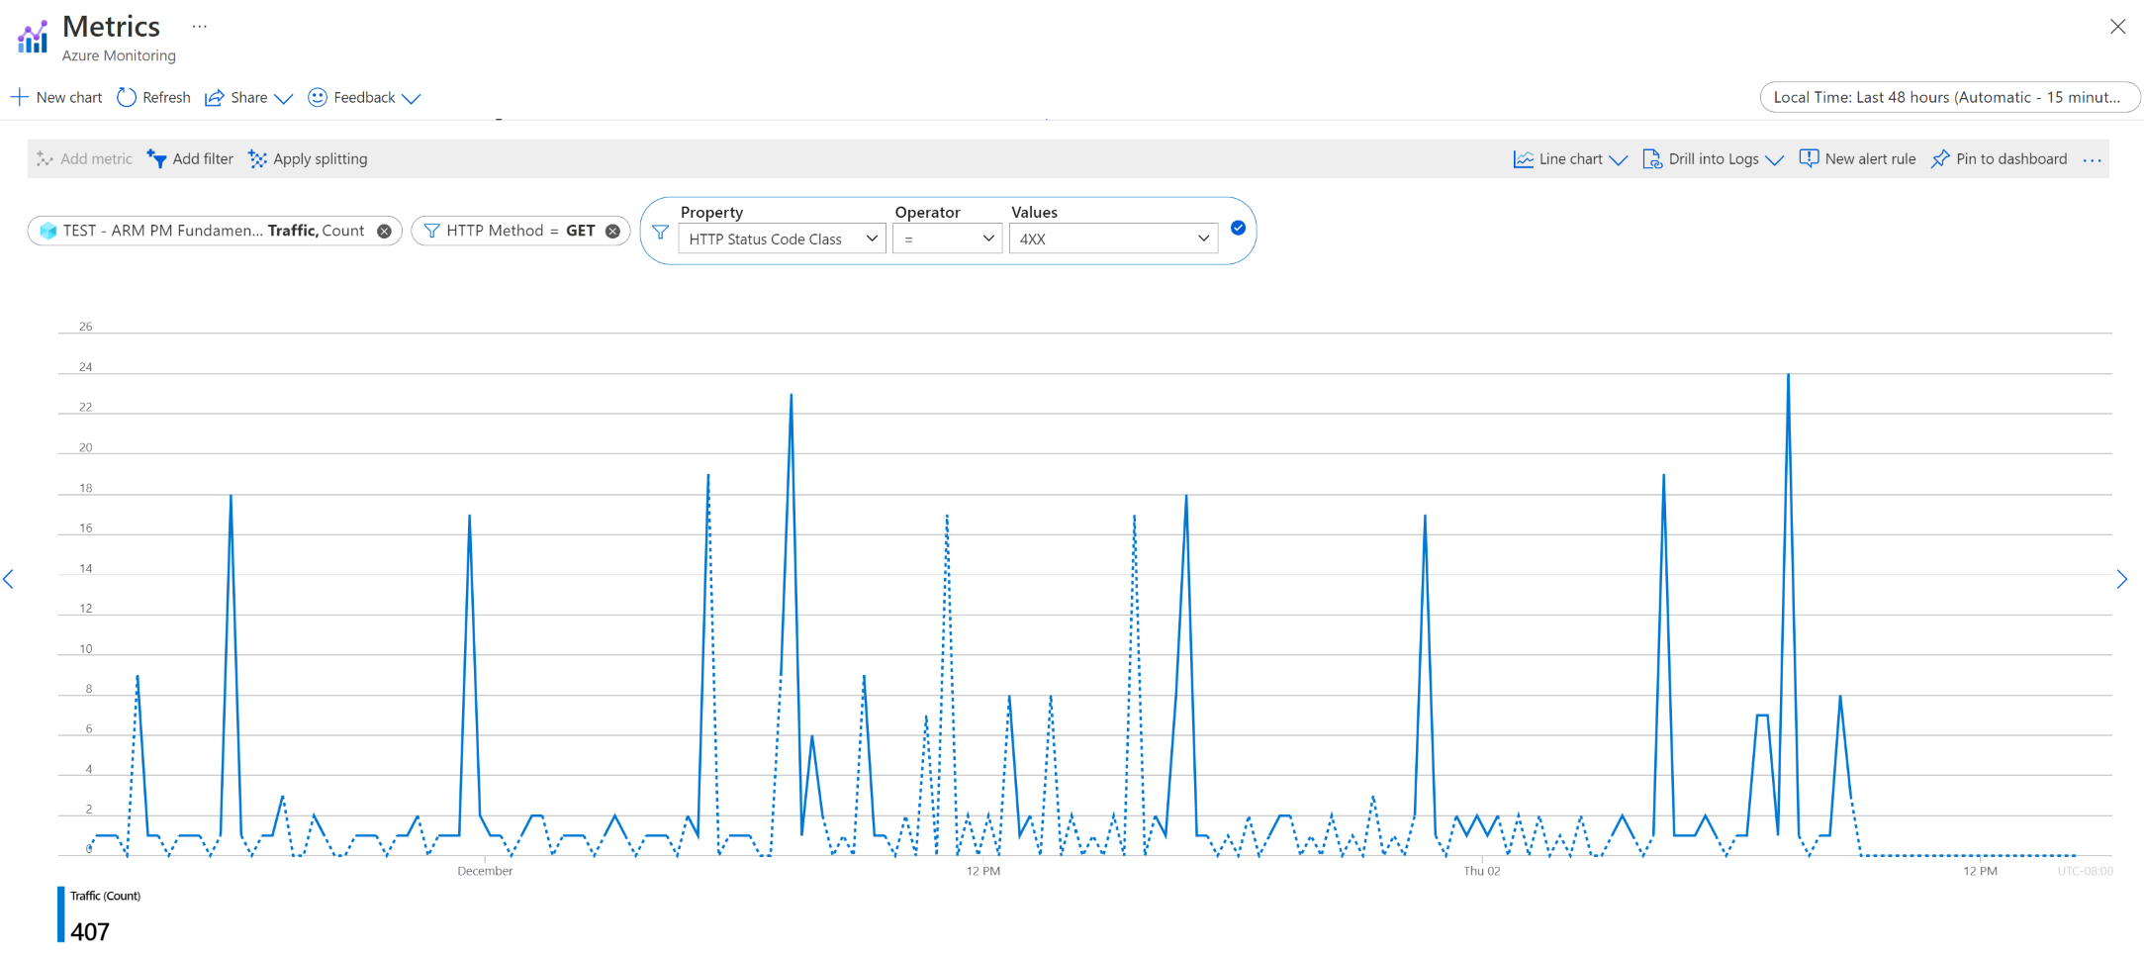Click the Add filter funnel icon
Image resolution: width=2144 pixels, height=957 pixels.
(x=156, y=158)
